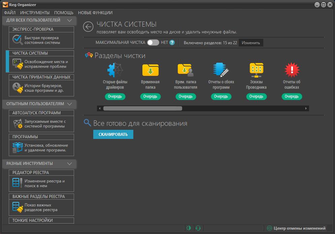Click the Изменить button
Image resolution: width=335 pixels, height=234 pixels.
(251, 43)
